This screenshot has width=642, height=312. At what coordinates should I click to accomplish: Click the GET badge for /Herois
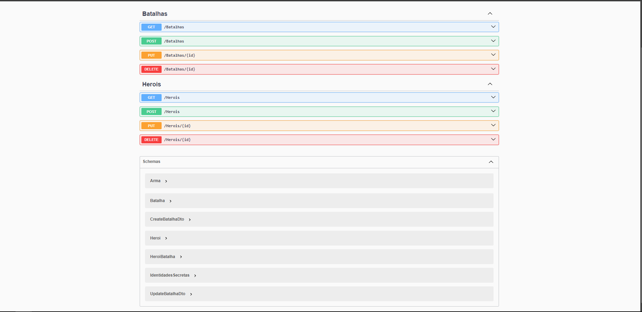tap(151, 98)
